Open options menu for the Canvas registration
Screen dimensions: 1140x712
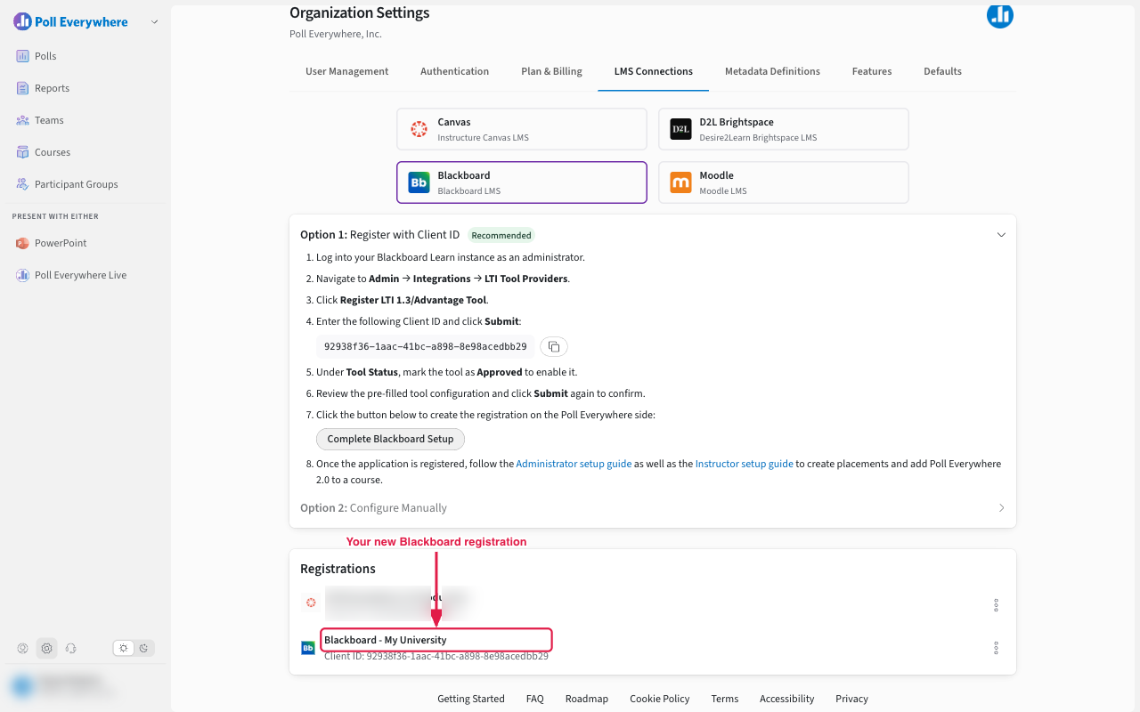point(996,605)
